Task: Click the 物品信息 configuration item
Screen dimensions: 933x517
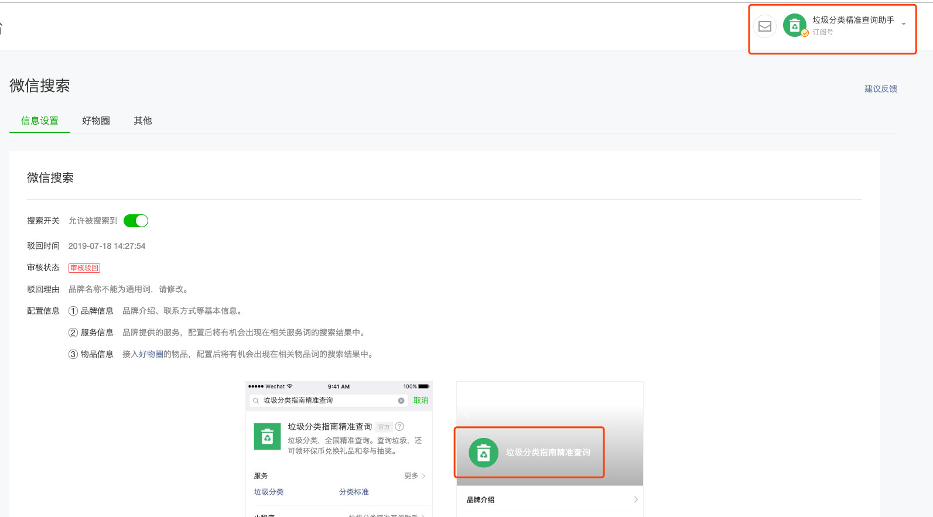Action: [x=97, y=354]
